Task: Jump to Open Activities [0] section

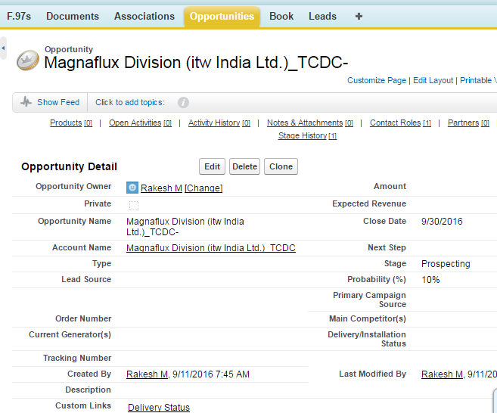Action: 140,123
